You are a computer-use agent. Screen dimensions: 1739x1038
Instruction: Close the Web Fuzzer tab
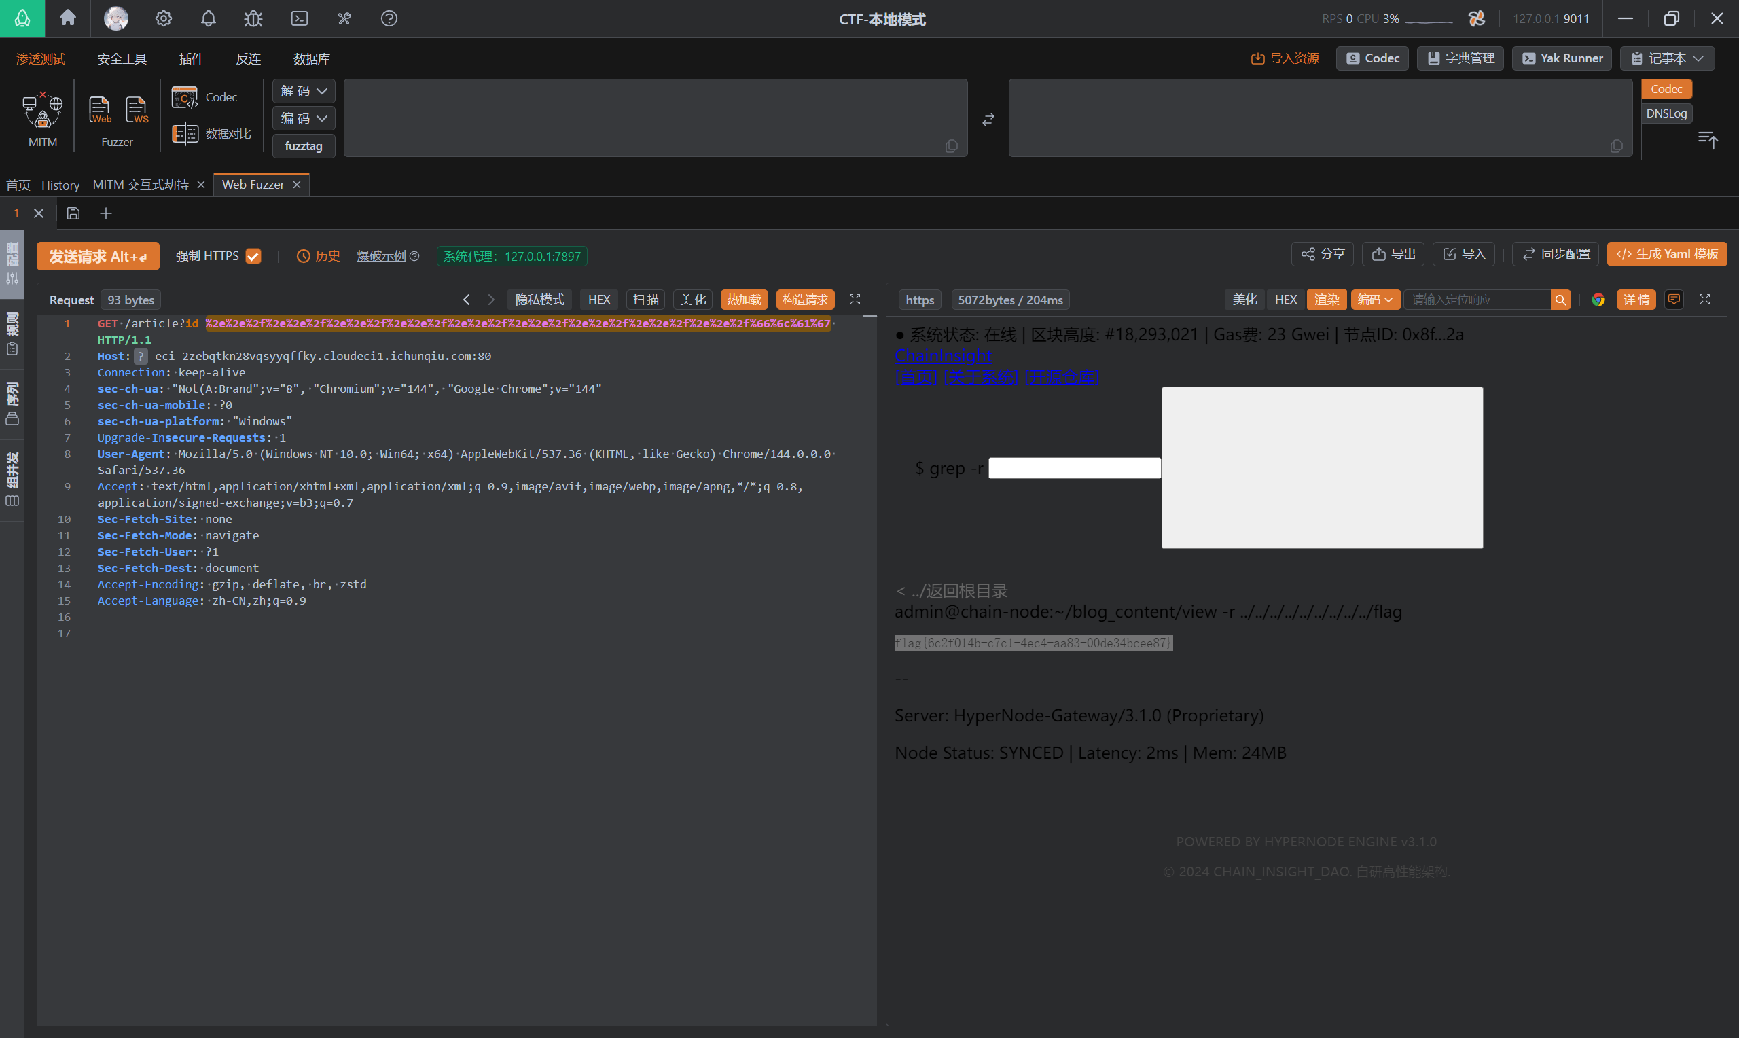click(296, 185)
